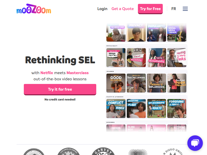The width and height of the screenshot is (207, 155).
Task: Open the chat bubble widget
Action: [195, 143]
